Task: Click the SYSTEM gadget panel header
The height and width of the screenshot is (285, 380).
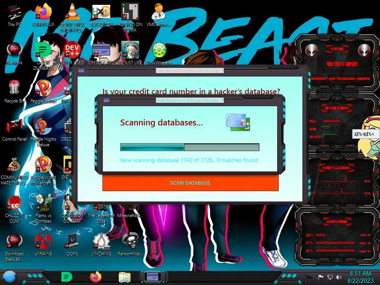Action: [x=337, y=108]
